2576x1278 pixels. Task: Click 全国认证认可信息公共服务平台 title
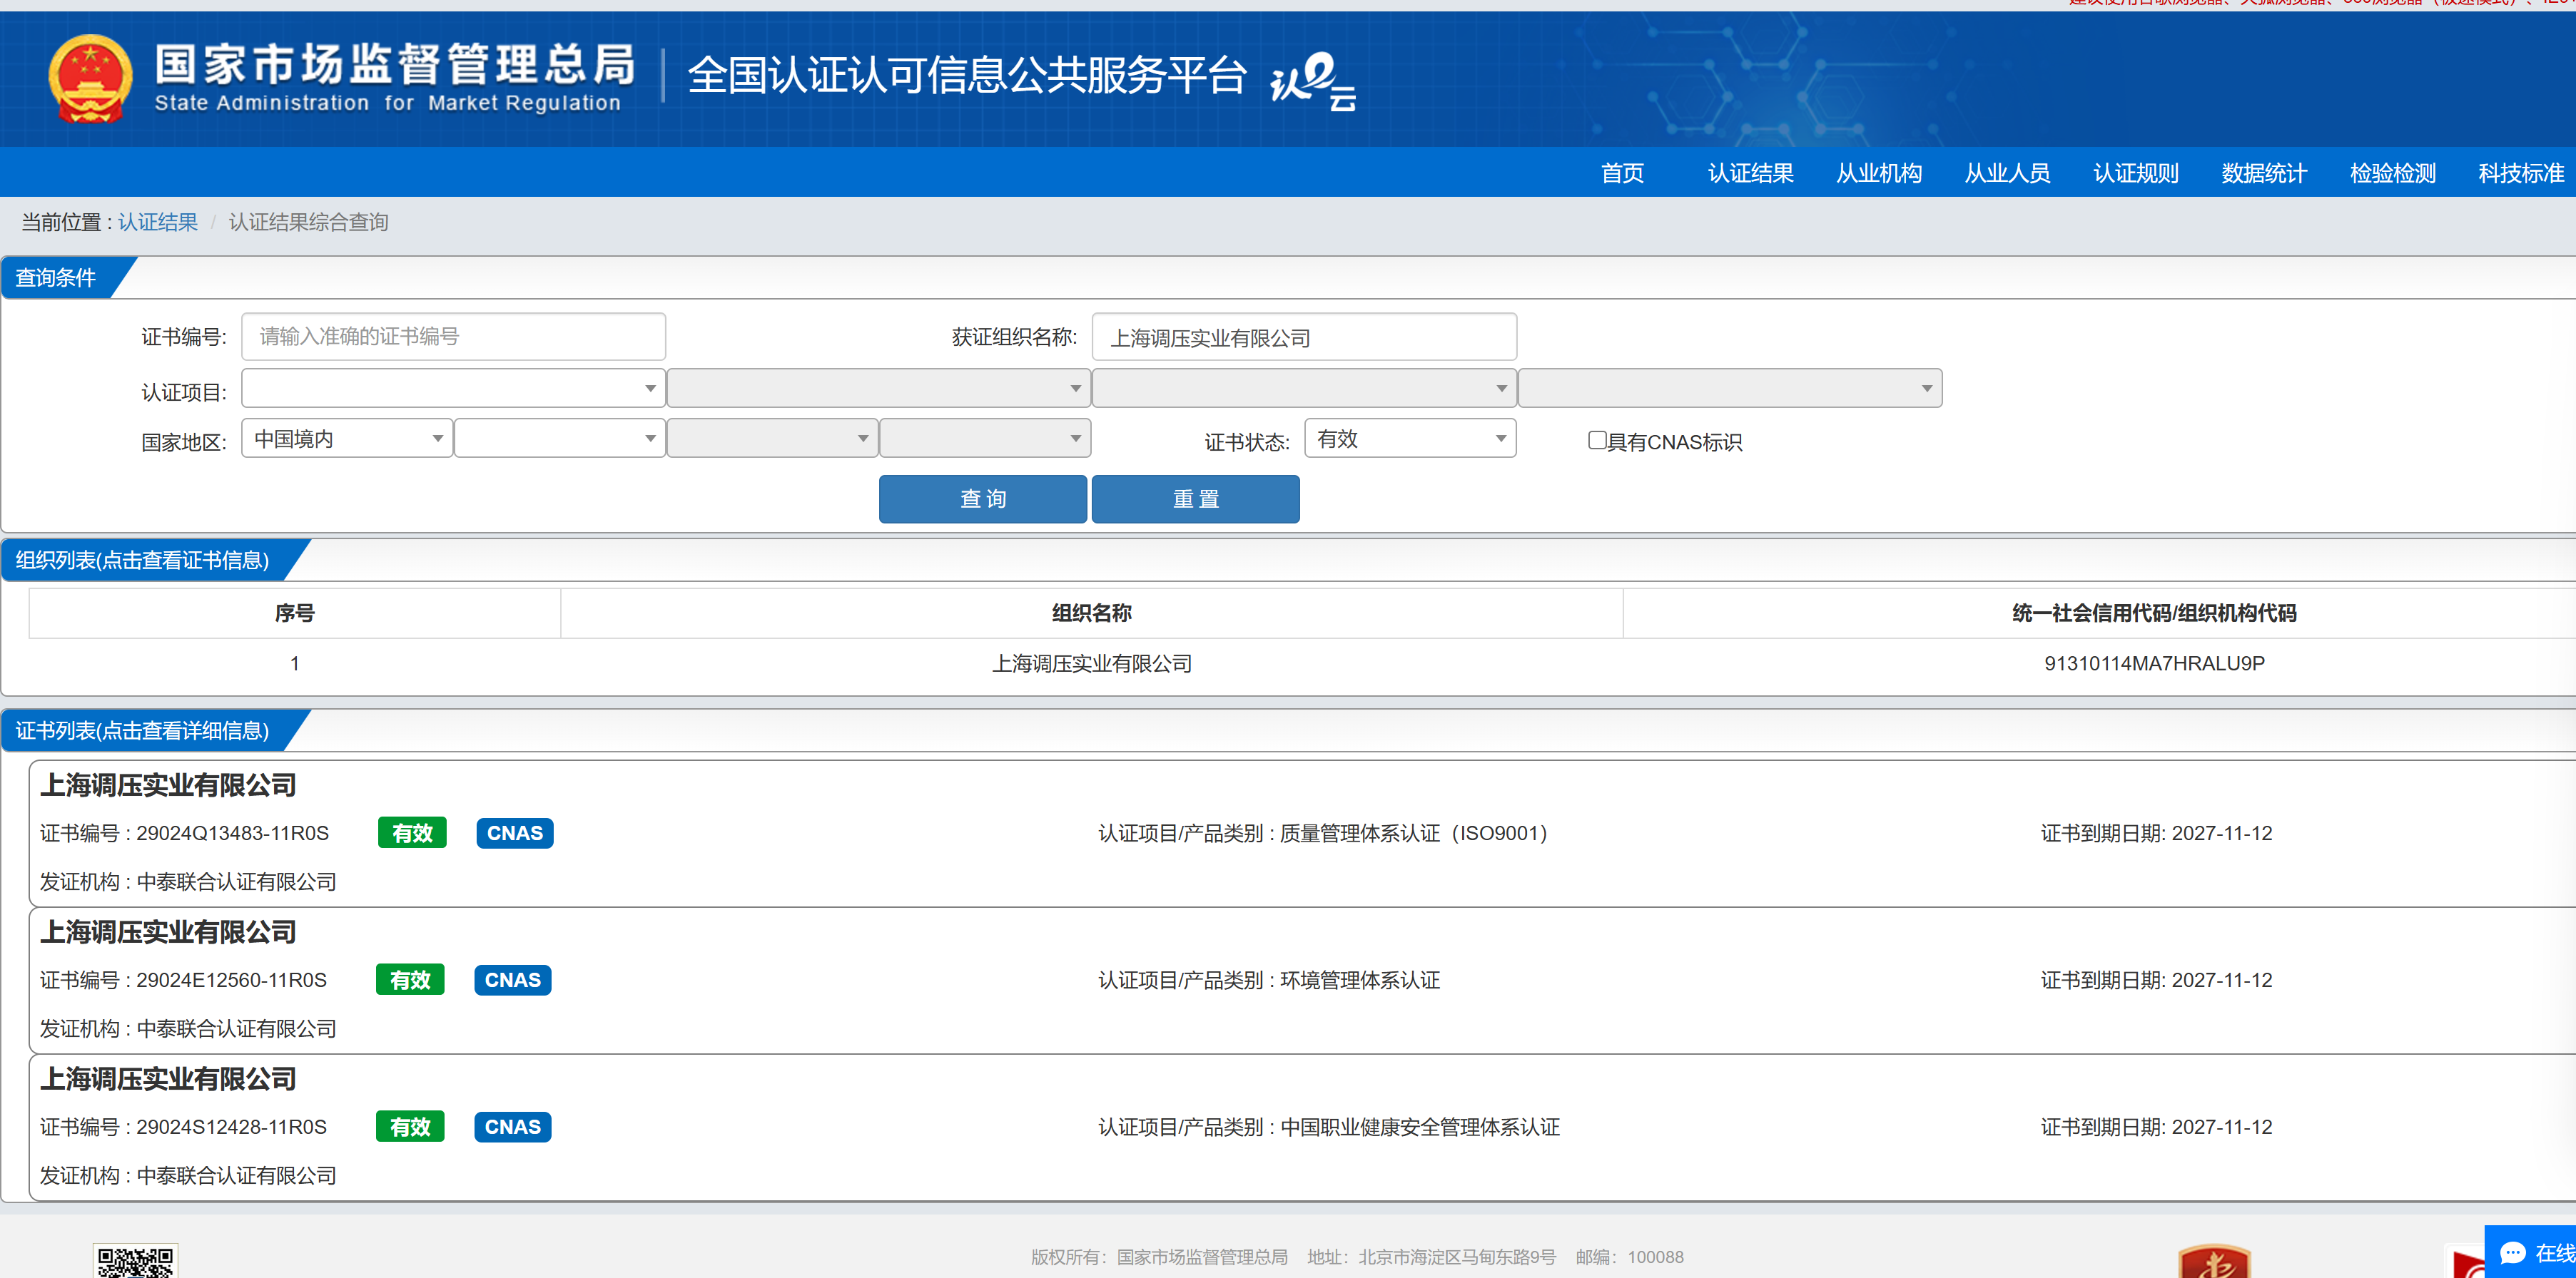pos(967,76)
